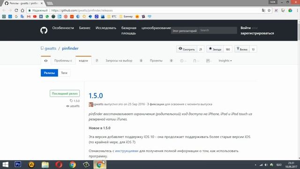The width and height of the screenshot is (300, 169).
Task: Go to GitHub home via the Octocat logo
Action: [x=44, y=30]
